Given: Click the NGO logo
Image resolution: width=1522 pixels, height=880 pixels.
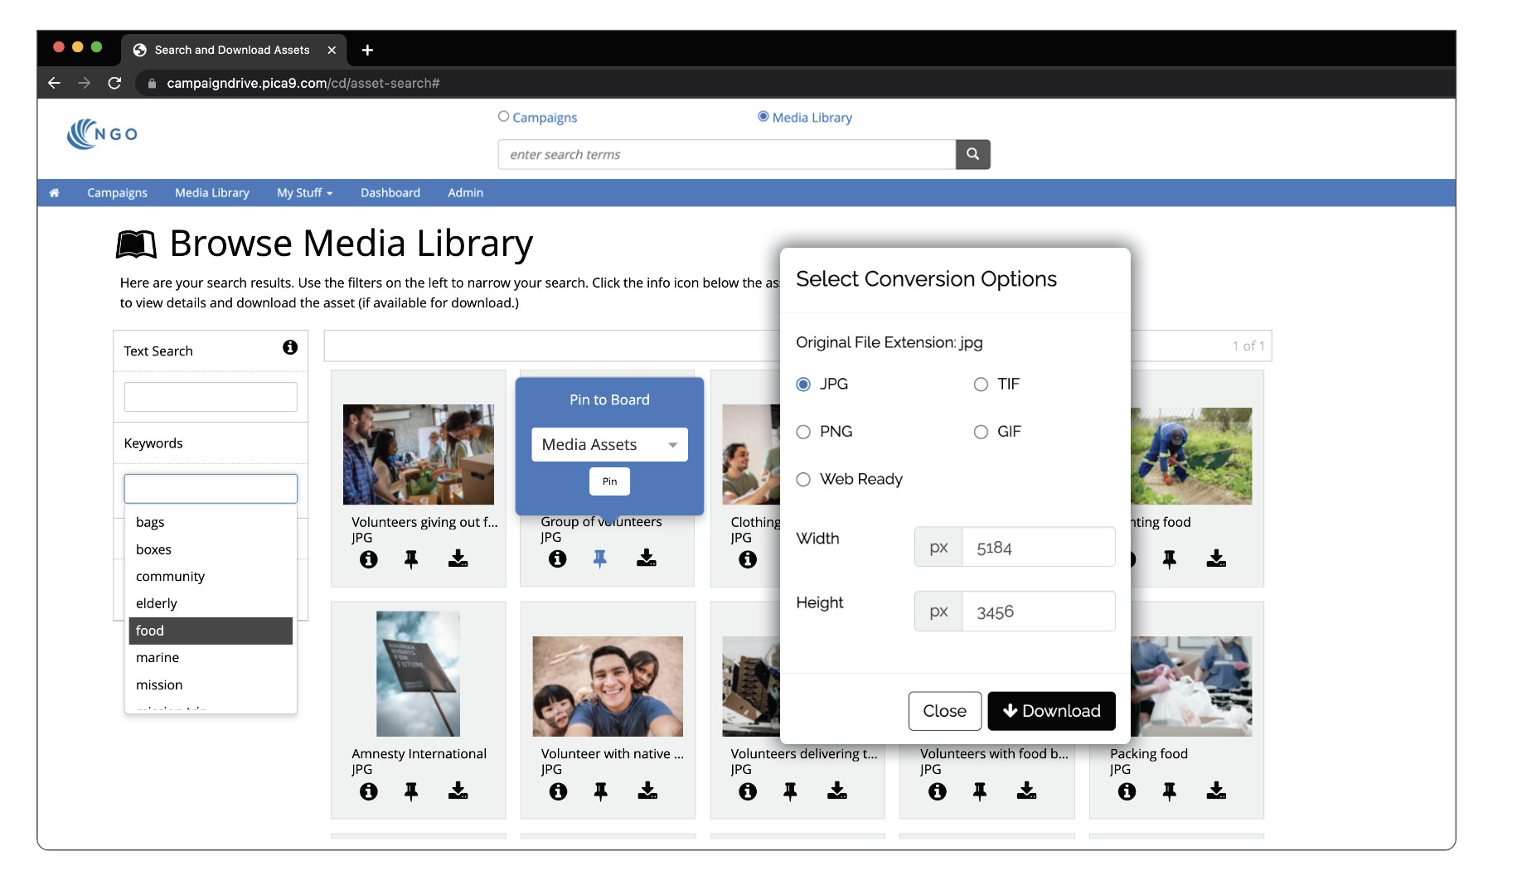Looking at the screenshot, I should (x=102, y=133).
